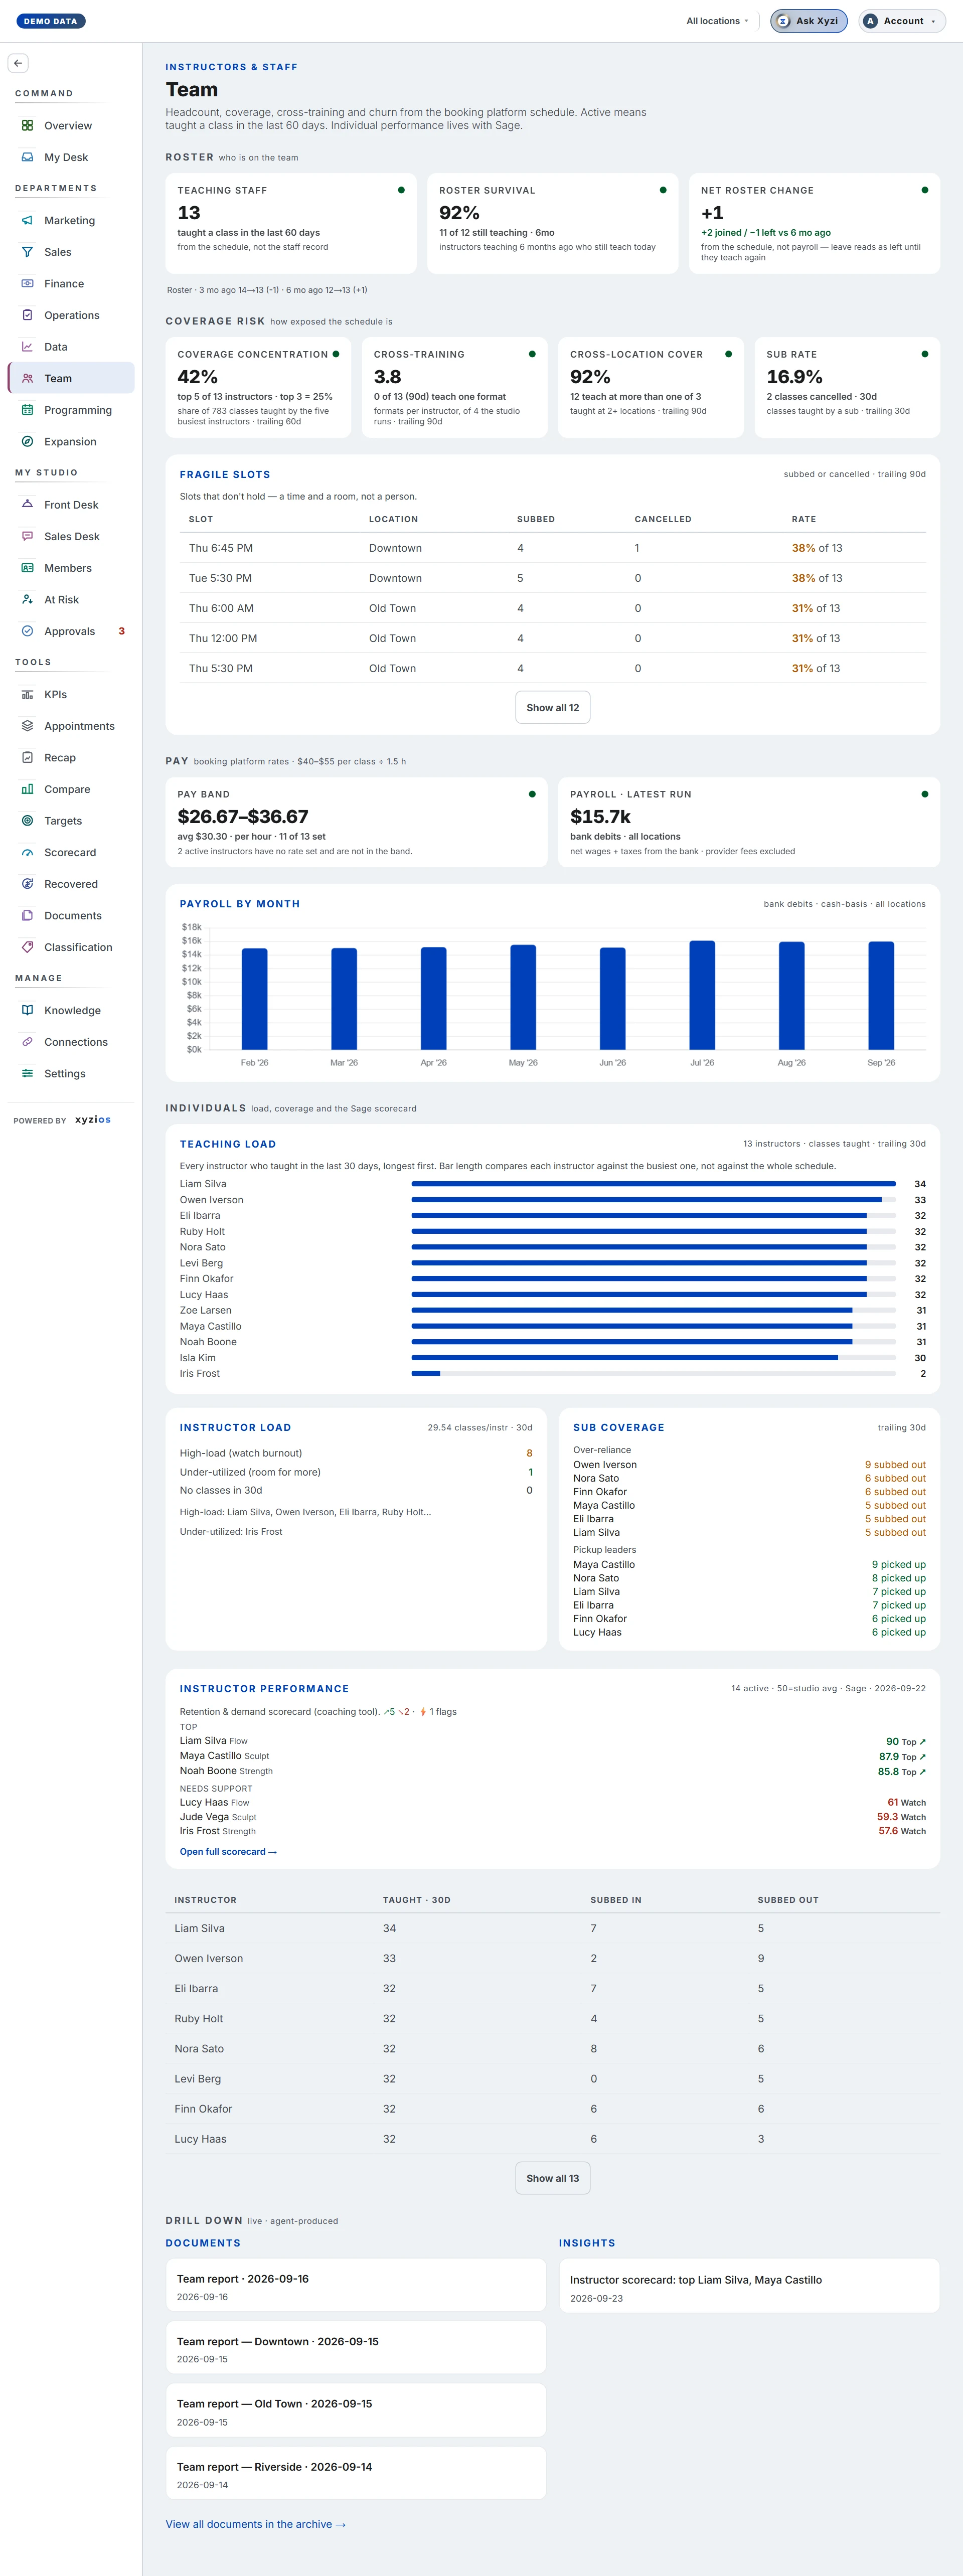Open Team report Riverside document
The height and width of the screenshot is (2576, 963).
[356, 2474]
